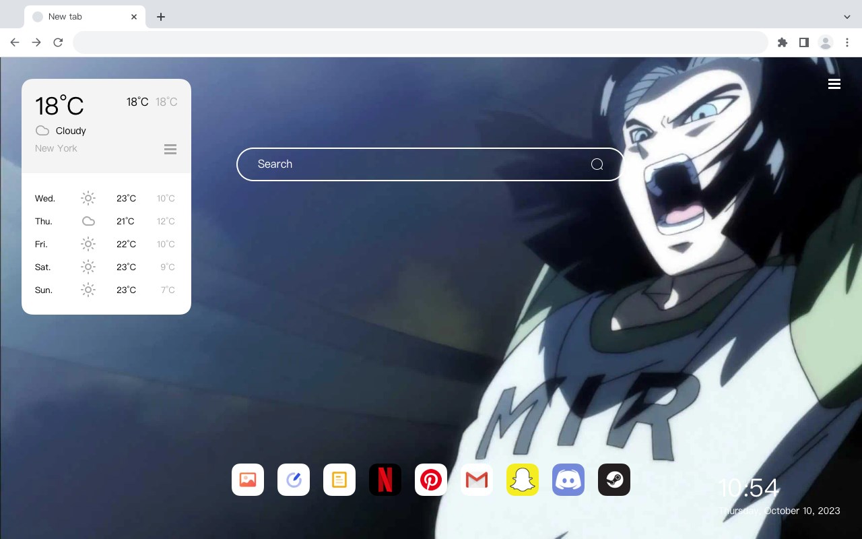Click the Friday sunny icon
This screenshot has height=539, width=862.
88,244
